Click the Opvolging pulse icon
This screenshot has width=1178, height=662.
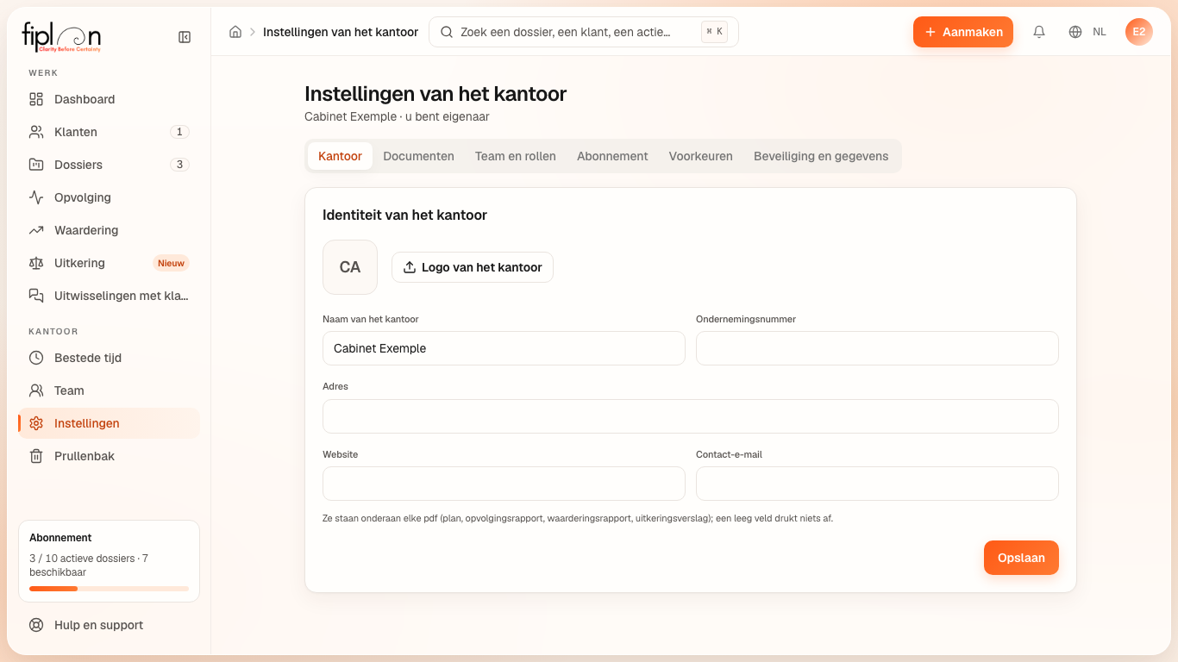[36, 197]
